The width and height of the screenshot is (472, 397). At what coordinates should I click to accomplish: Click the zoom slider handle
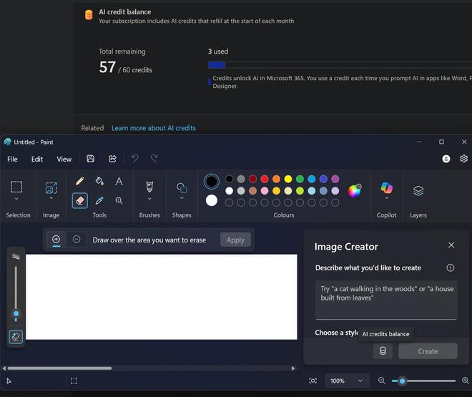pyautogui.click(x=402, y=381)
